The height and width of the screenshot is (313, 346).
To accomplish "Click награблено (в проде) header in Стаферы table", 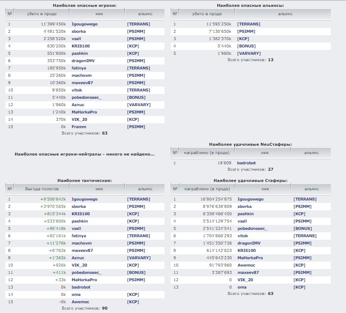I will coord(207,188).
